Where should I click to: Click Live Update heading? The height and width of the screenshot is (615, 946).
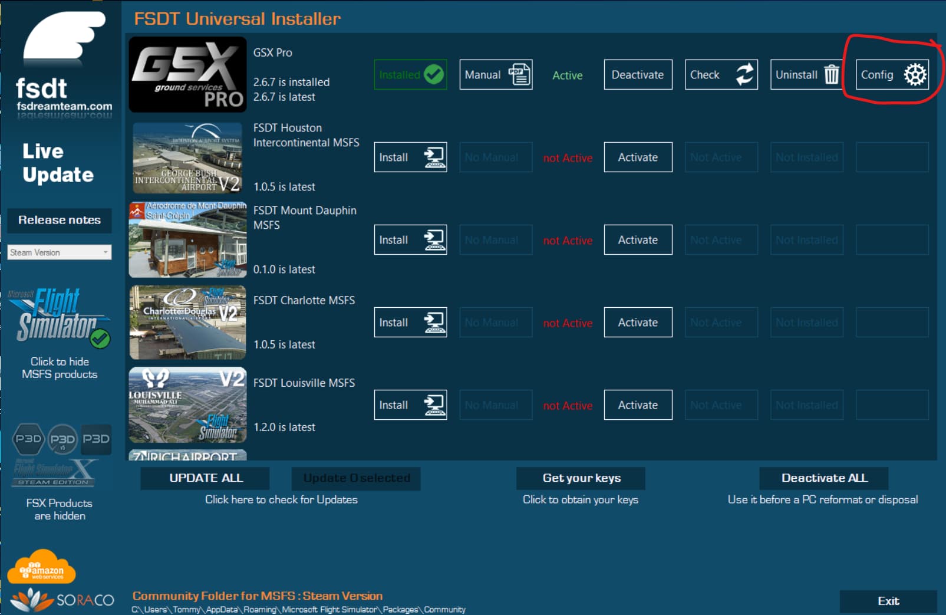[x=58, y=163]
